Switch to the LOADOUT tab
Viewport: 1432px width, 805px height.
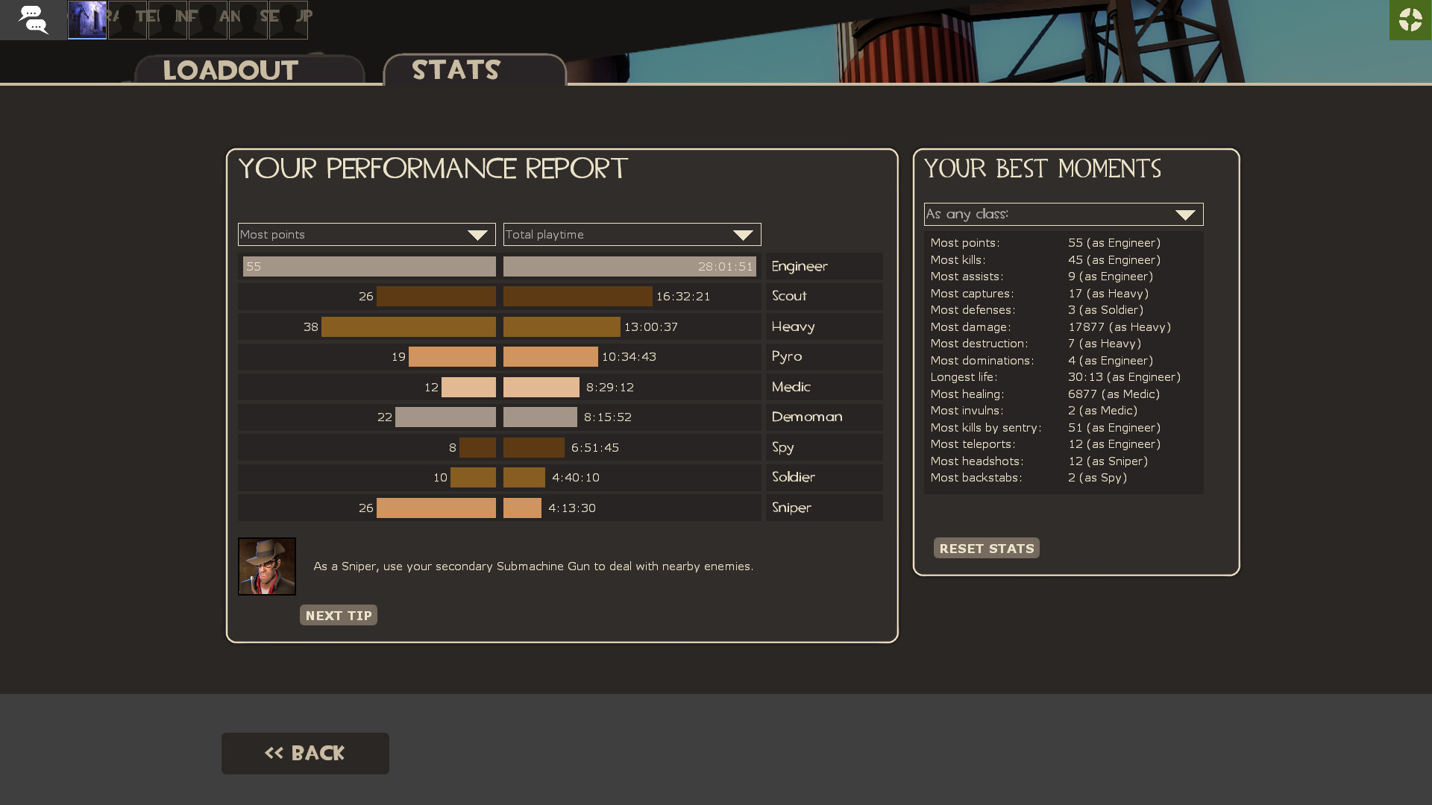229,69
